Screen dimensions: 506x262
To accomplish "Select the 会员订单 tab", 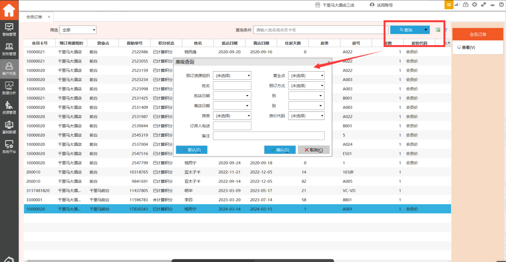I will tap(34, 17).
